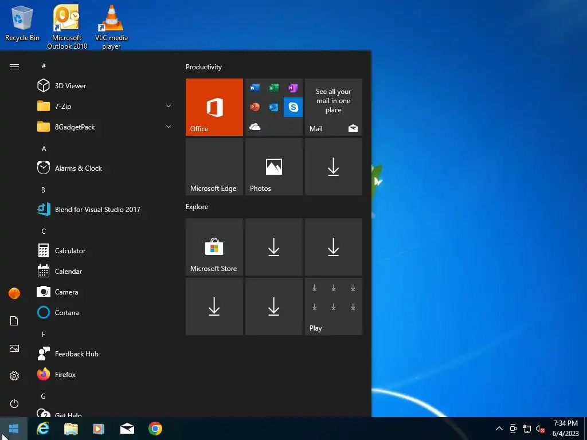Expand the 7-Zip folder chevron
This screenshot has width=587, height=440.
(169, 106)
